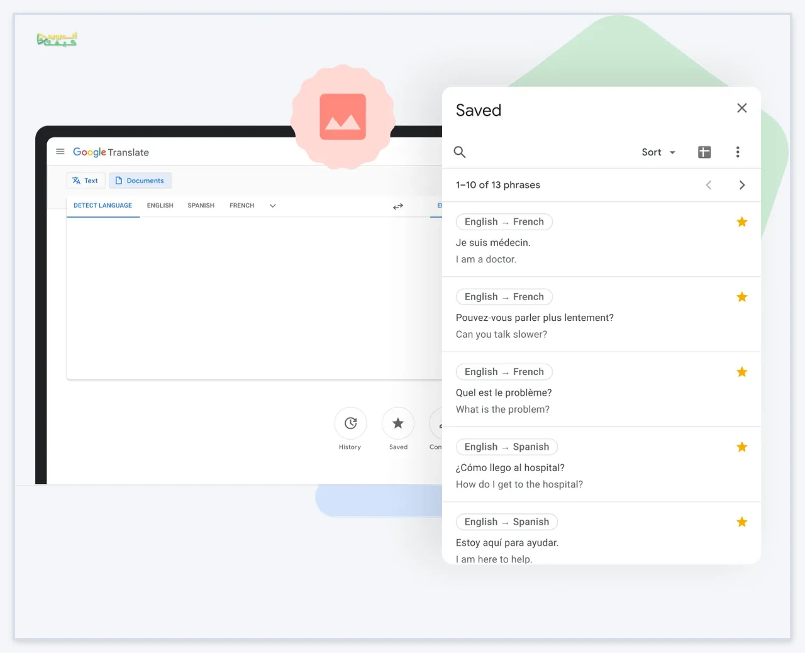The width and height of the screenshot is (805, 653).
Task: Go to previous page of phrases
Action: pyautogui.click(x=709, y=185)
